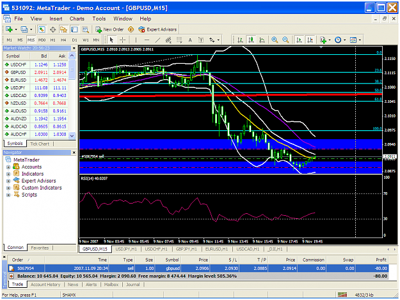The image size is (400, 300).
Task: Switch to the USDJPY,H1 chart tab
Action: click(x=126, y=249)
